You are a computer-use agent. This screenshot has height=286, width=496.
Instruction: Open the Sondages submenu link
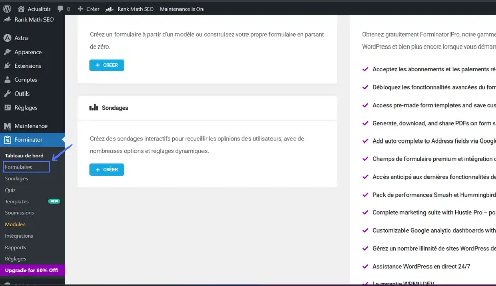pos(16,179)
